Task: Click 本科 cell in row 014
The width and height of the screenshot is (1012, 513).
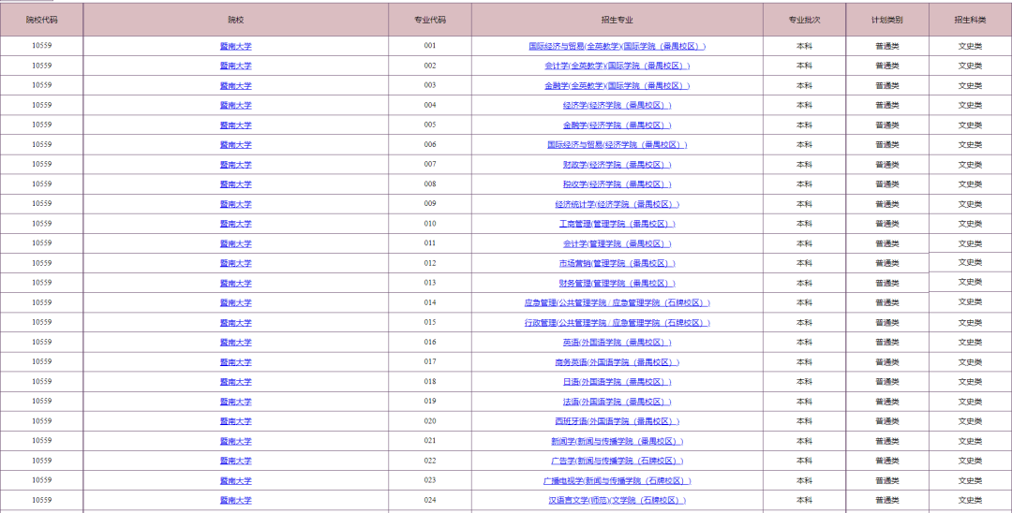Action: point(804,303)
